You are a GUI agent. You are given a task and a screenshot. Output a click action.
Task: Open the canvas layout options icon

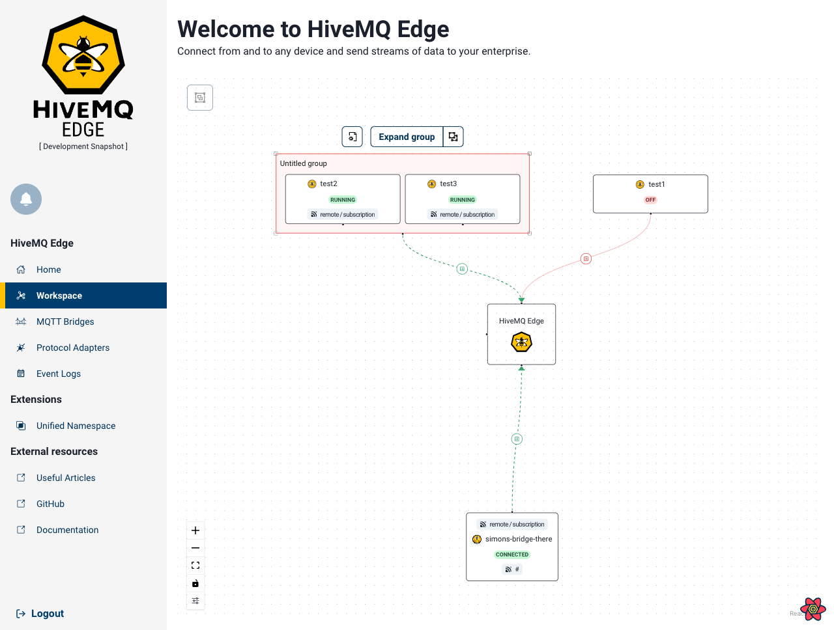195,601
